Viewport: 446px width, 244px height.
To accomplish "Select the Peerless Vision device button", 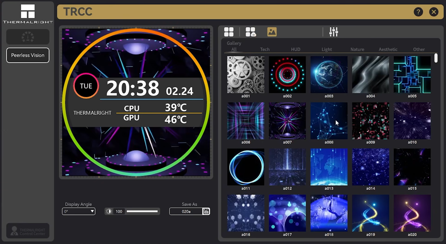I will coord(28,55).
